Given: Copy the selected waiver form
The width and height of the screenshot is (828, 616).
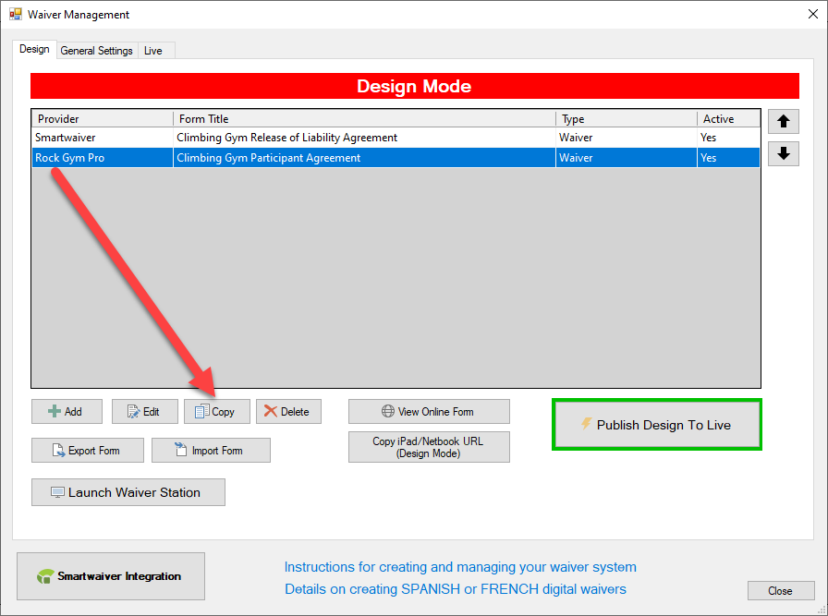Looking at the screenshot, I should point(217,411).
